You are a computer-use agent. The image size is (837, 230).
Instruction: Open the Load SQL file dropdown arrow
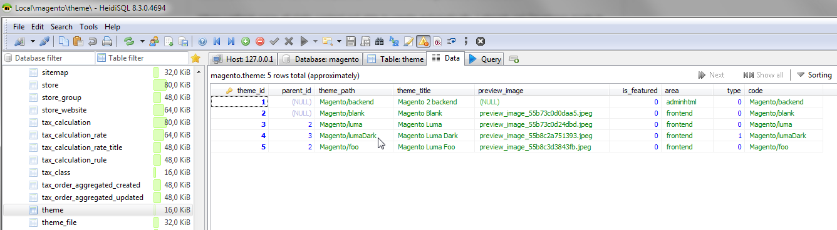(340, 41)
